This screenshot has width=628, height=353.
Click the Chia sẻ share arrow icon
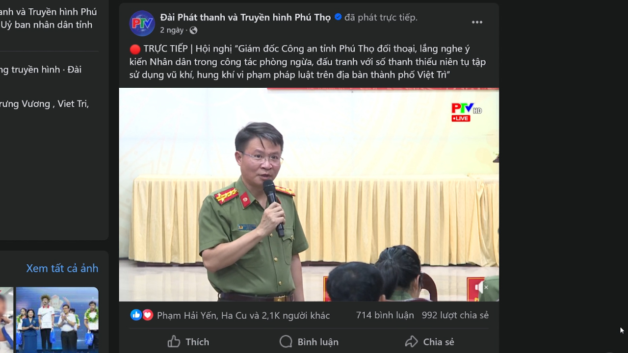411,342
